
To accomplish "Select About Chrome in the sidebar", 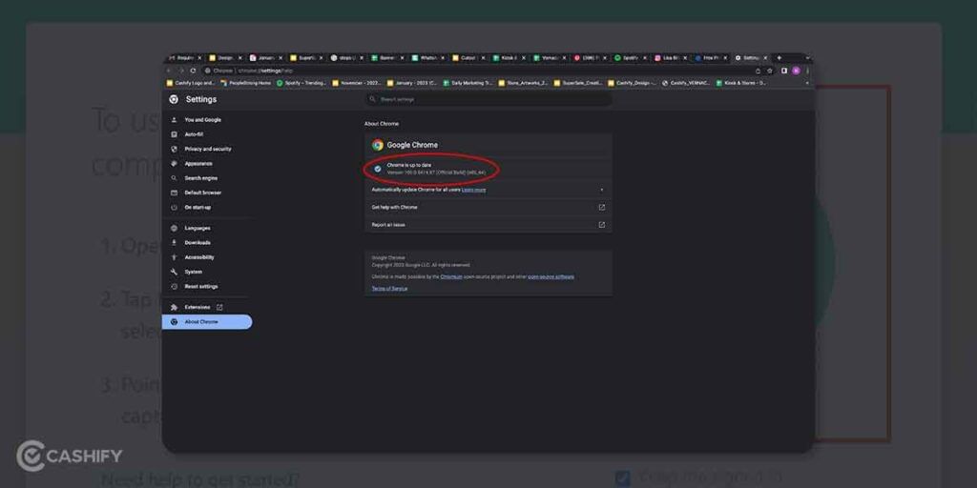I will [207, 322].
